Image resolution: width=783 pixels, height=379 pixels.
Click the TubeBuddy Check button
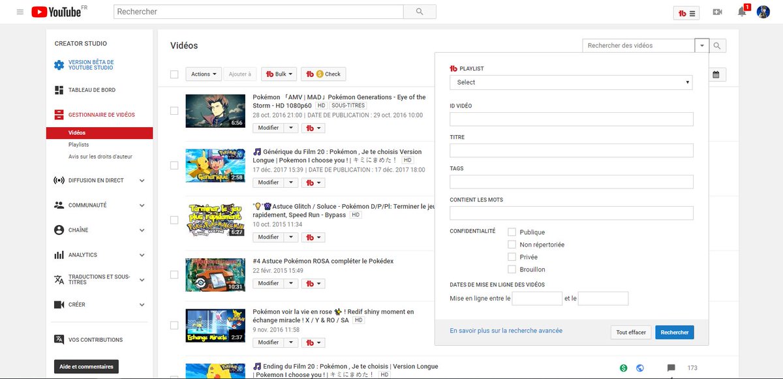coord(324,74)
